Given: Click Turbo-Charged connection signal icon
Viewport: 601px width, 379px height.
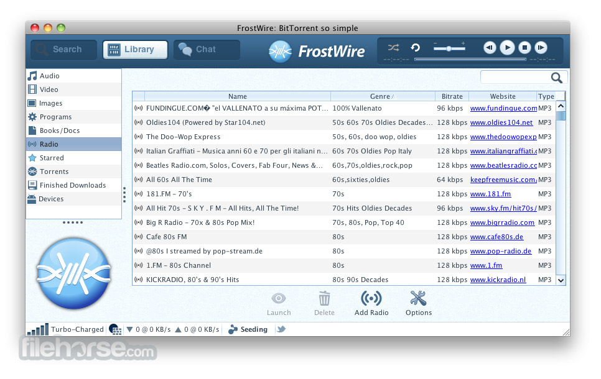Looking at the screenshot, I should (x=38, y=330).
